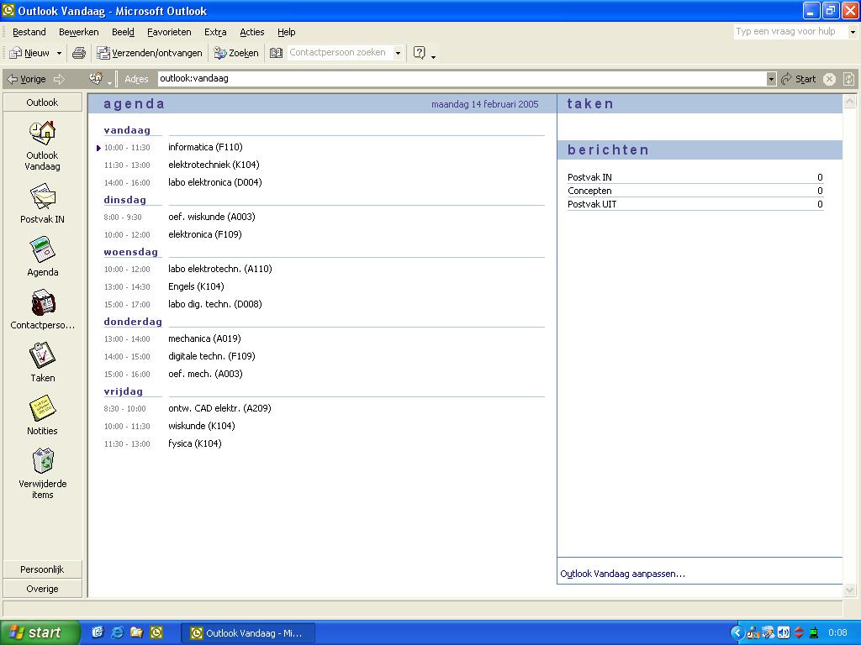The height and width of the screenshot is (645, 861).
Task: Click the berichten header link
Action: 609,149
